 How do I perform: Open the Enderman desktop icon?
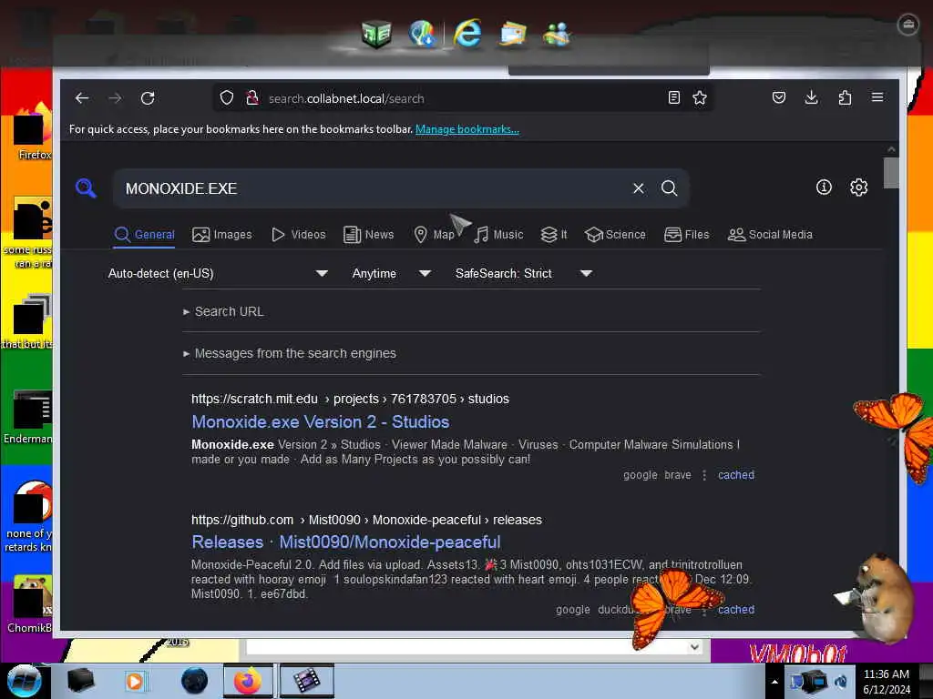28,417
